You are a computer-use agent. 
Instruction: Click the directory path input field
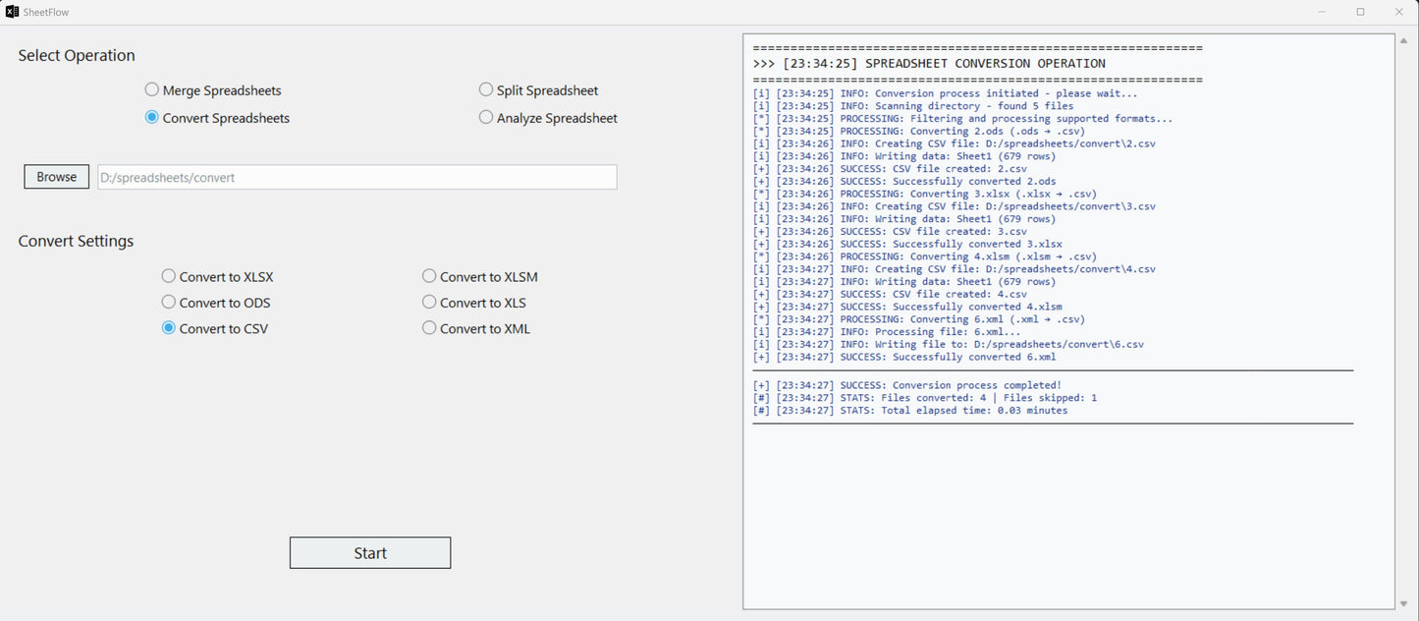[x=355, y=177]
